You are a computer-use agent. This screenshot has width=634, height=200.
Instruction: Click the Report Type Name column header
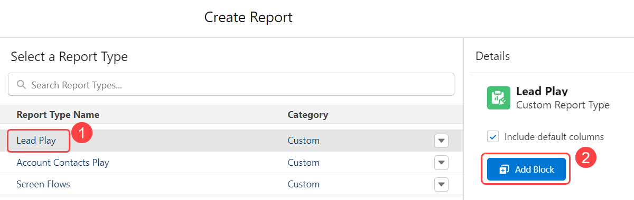(x=58, y=115)
